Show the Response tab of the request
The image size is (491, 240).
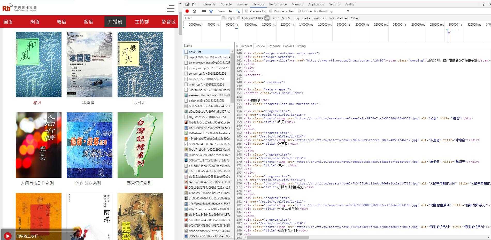[274, 46]
